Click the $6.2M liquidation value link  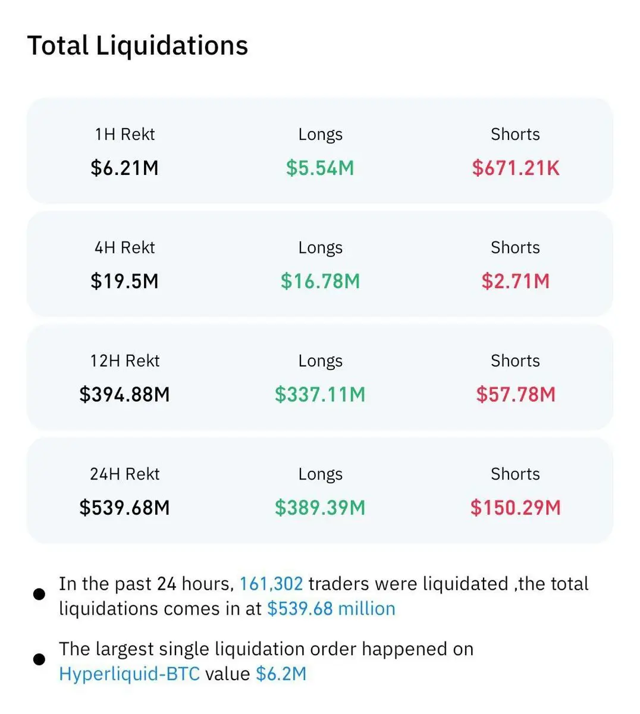tap(281, 674)
